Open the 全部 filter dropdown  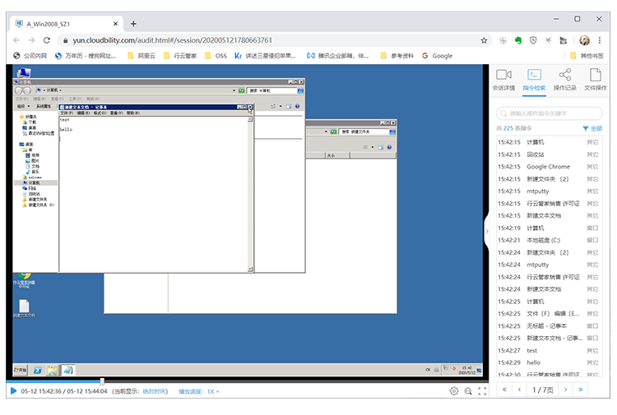point(592,129)
